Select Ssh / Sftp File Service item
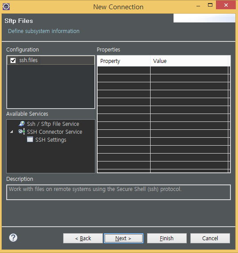 coord(53,124)
